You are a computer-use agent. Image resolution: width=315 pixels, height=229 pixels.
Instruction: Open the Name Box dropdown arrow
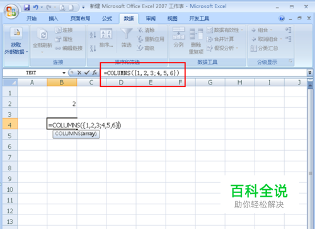pos(64,73)
